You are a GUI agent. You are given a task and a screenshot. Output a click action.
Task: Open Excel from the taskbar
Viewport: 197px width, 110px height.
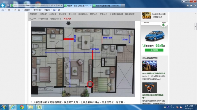(40, 107)
